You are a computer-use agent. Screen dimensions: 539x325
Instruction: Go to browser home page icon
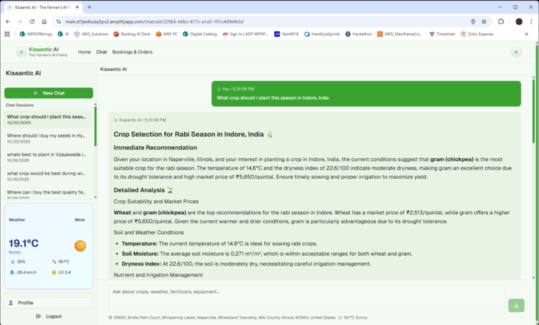click(x=44, y=21)
